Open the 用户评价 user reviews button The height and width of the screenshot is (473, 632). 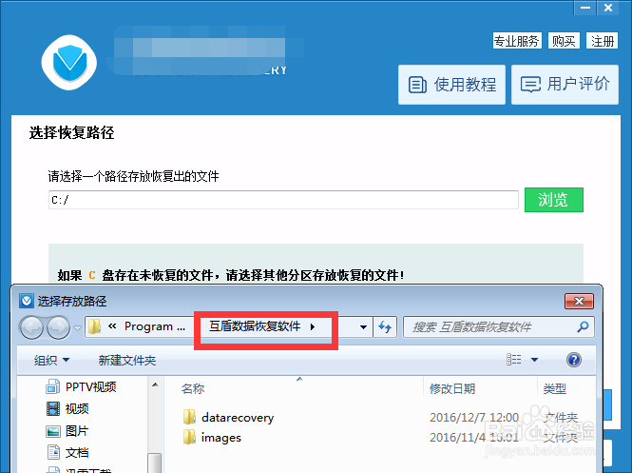pyautogui.click(x=565, y=85)
